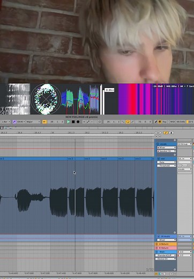This screenshot has width=194, height=279.
Task: Stop playback with the square Stop button
Action: click(73, 122)
